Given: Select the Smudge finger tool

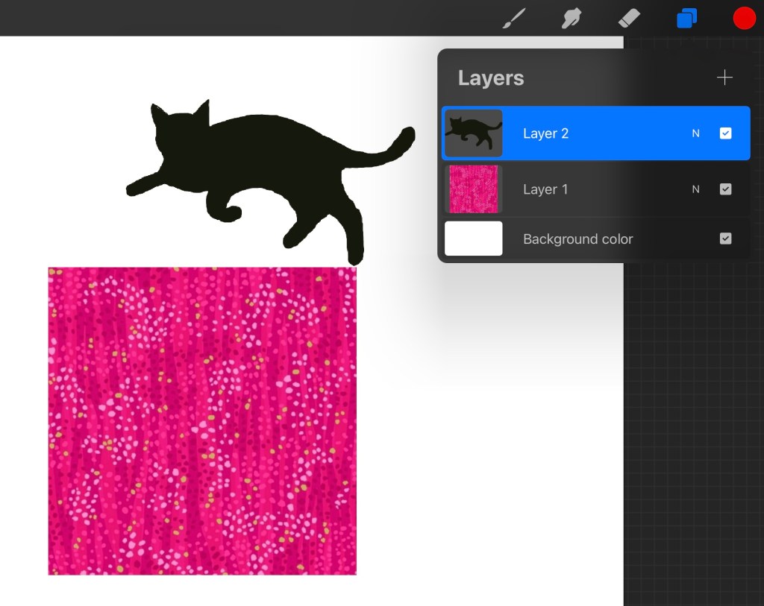Looking at the screenshot, I should tap(572, 19).
